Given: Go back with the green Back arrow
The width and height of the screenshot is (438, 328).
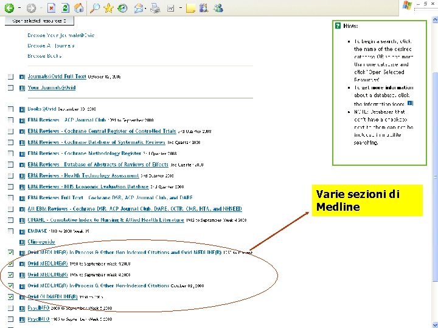Looking at the screenshot, I should (x=9, y=8).
